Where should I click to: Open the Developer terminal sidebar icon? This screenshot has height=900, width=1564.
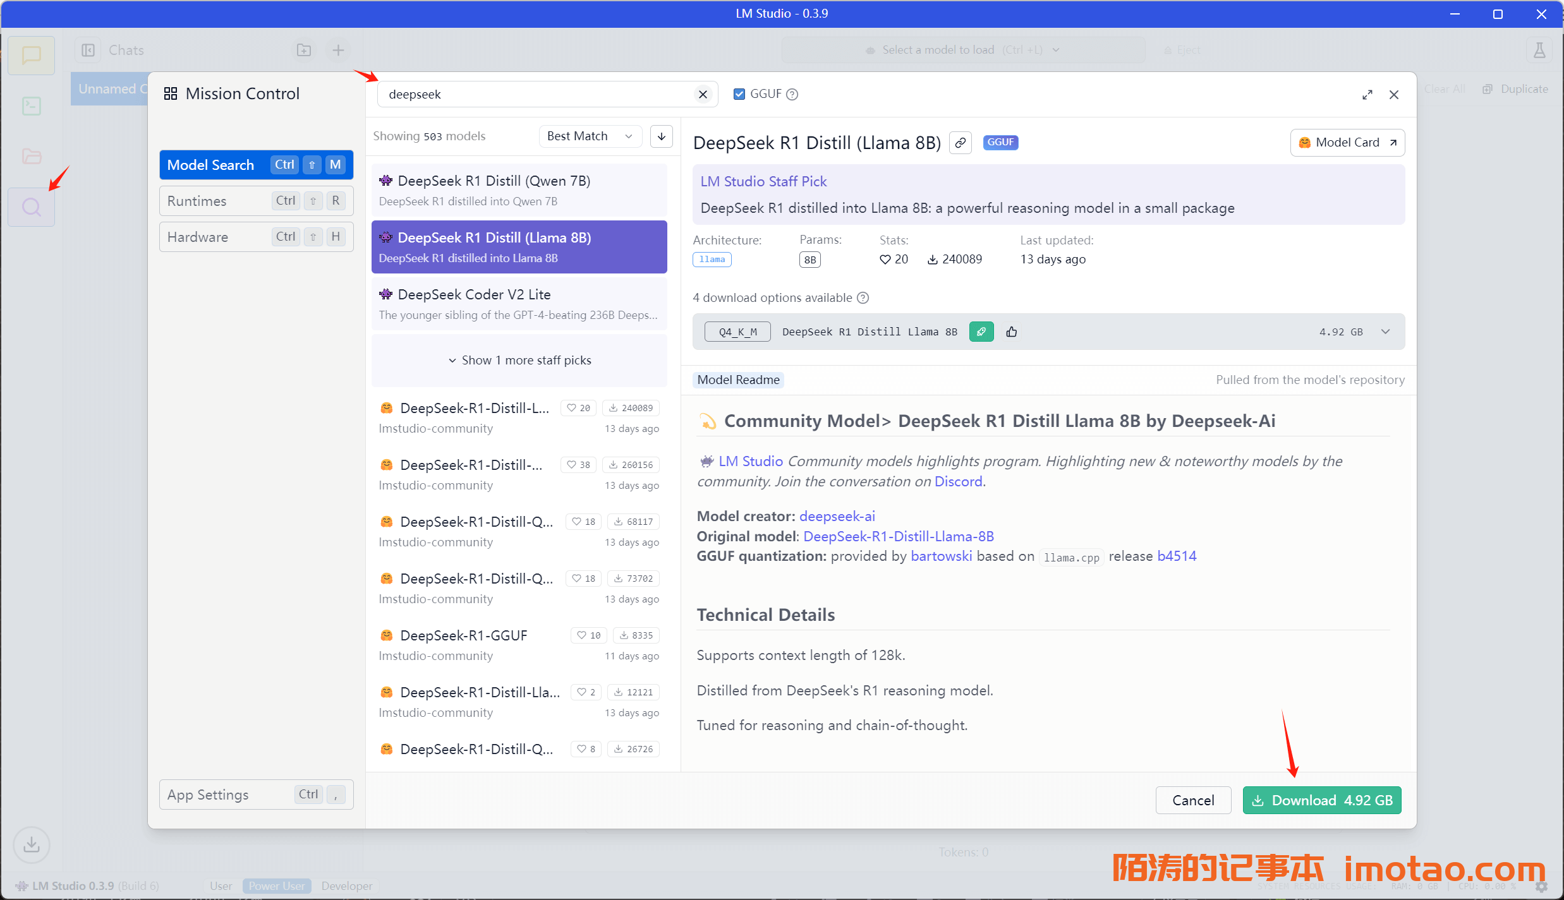(31, 105)
